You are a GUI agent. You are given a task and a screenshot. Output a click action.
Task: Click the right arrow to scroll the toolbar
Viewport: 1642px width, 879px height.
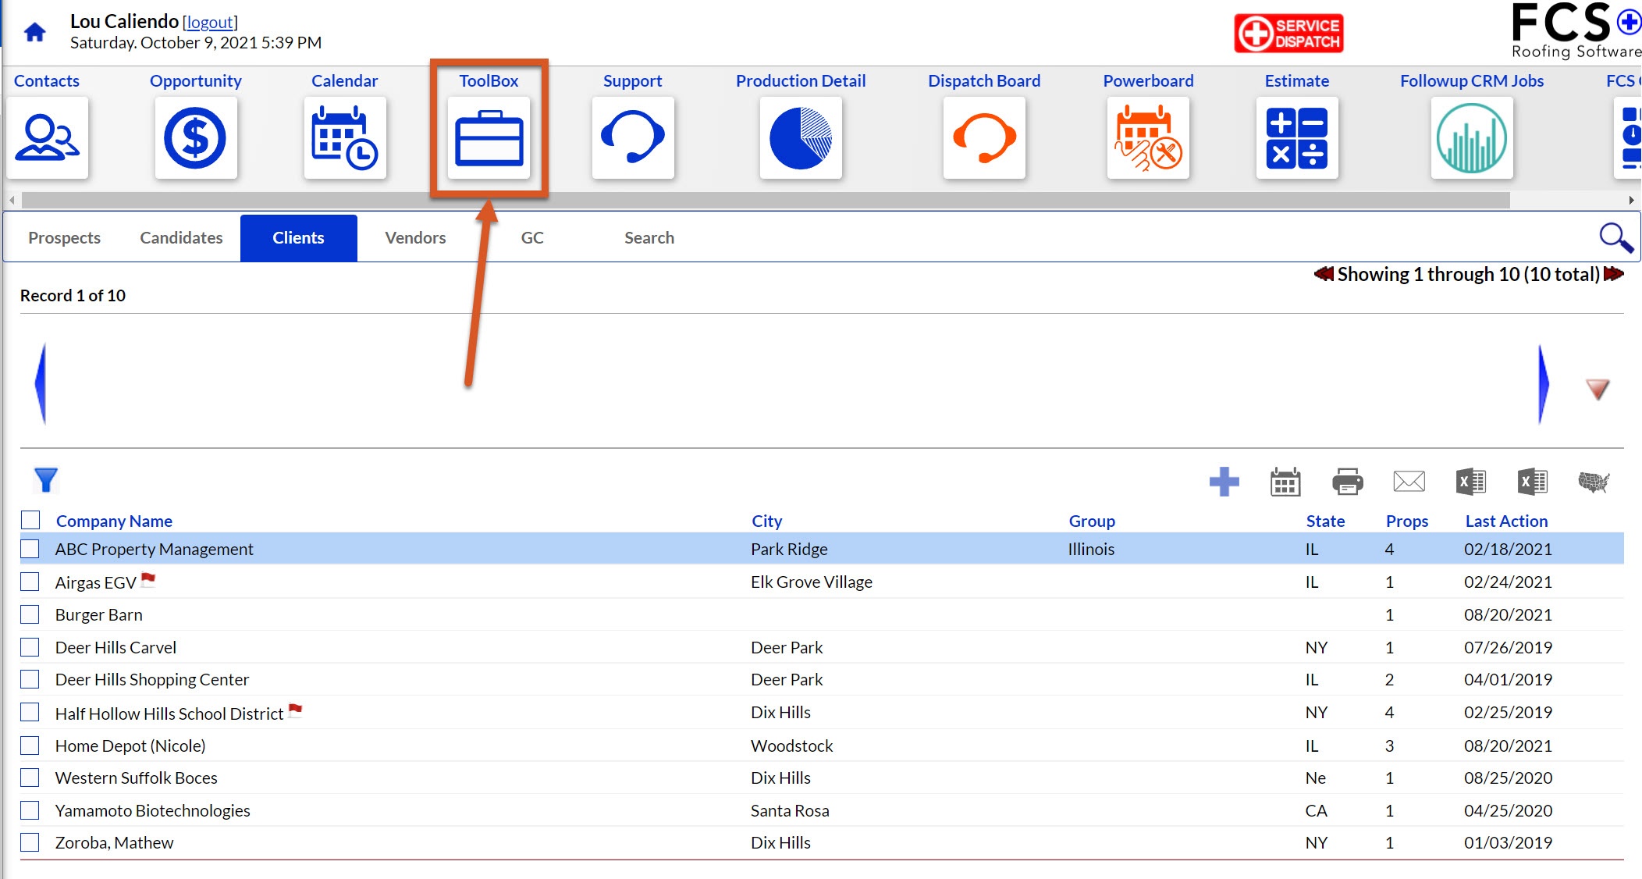tap(1632, 200)
